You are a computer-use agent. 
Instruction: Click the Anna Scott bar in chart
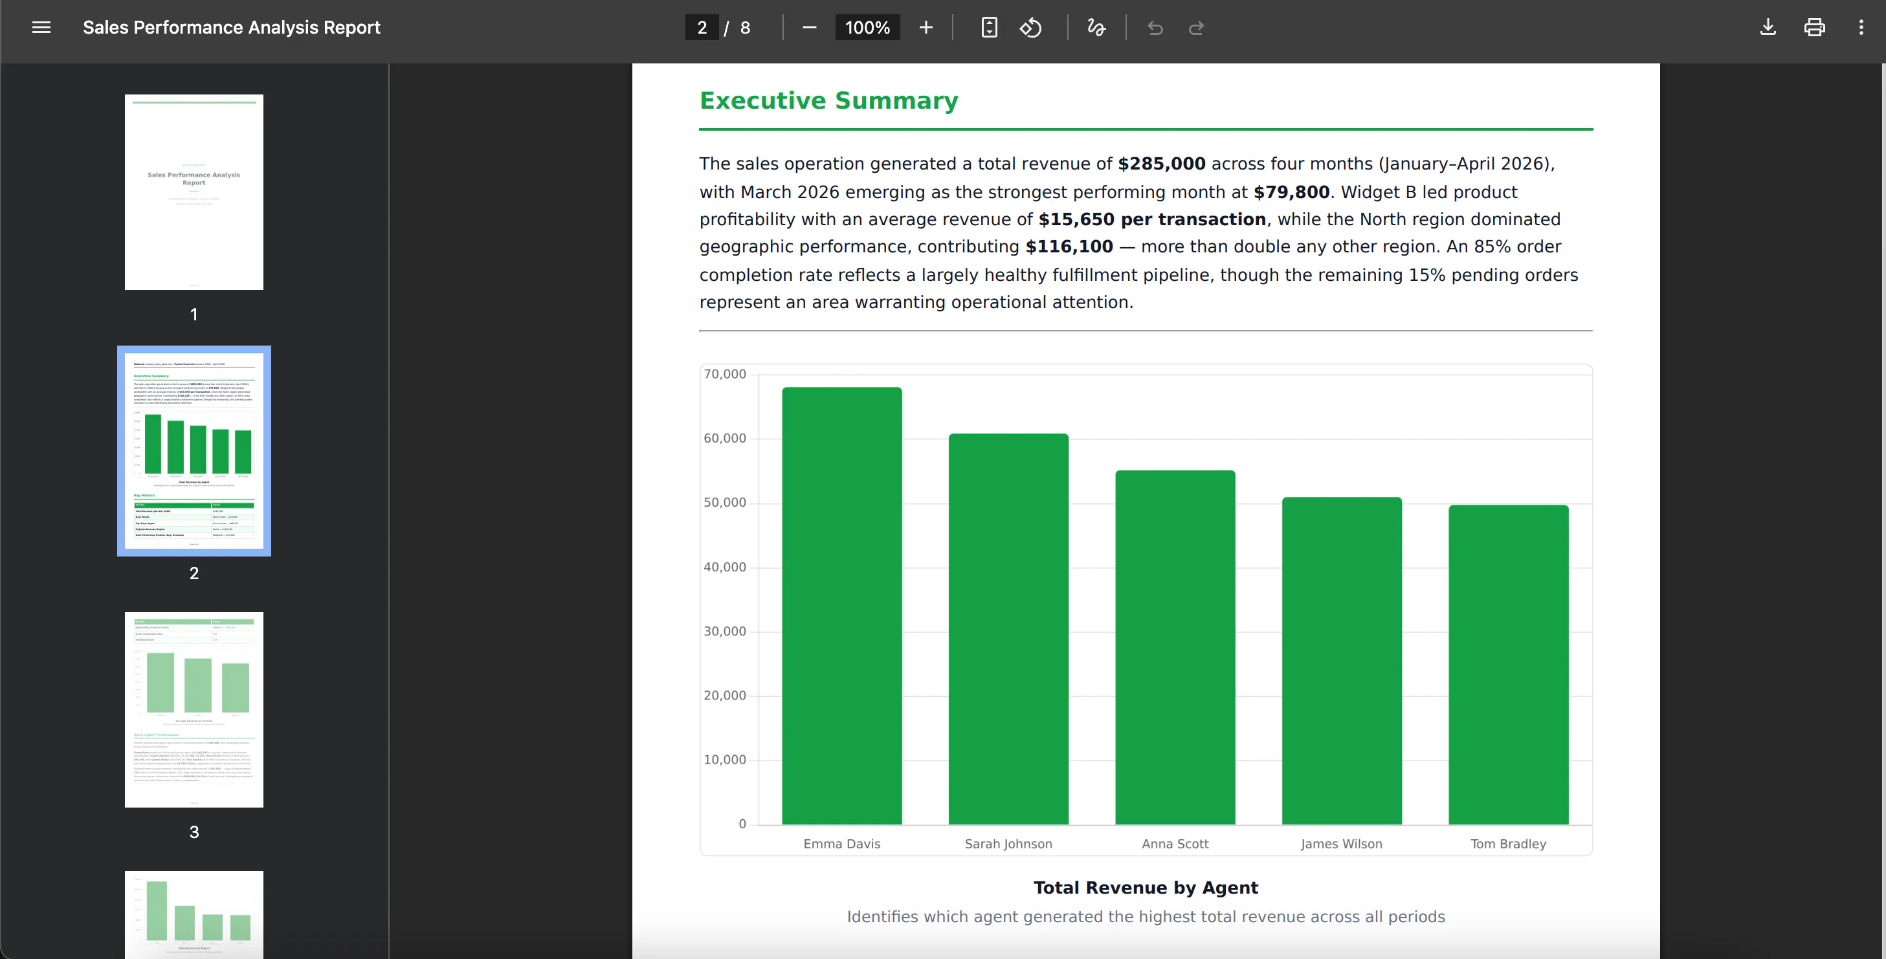coord(1175,647)
